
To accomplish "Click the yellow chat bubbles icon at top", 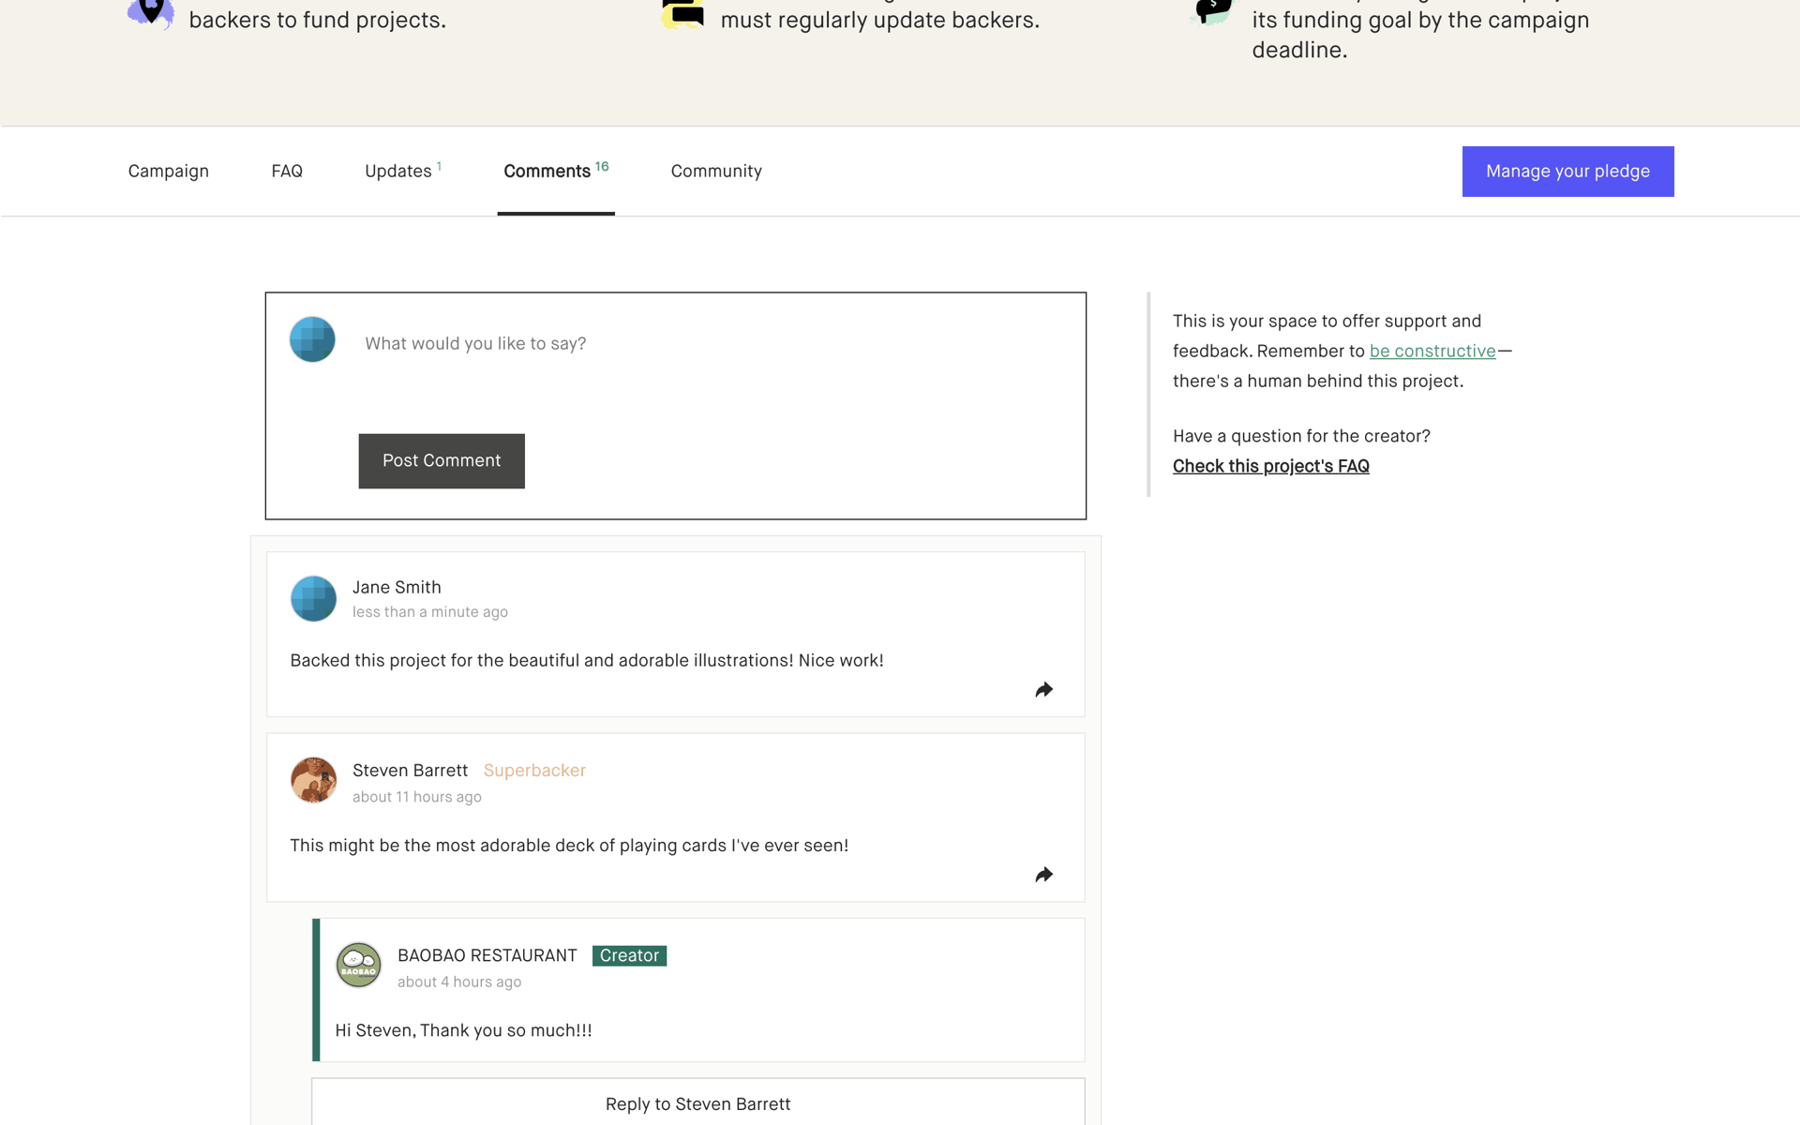I will (x=682, y=13).
